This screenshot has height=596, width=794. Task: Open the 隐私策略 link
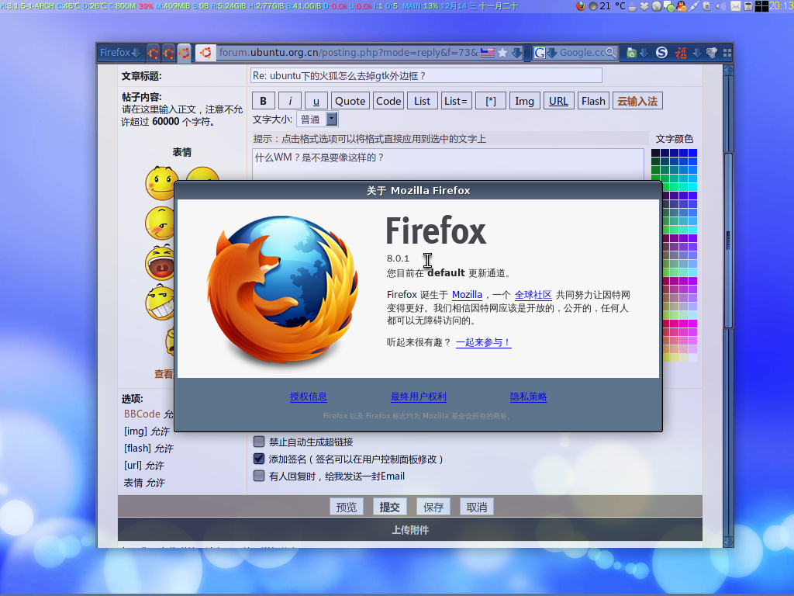pos(529,397)
